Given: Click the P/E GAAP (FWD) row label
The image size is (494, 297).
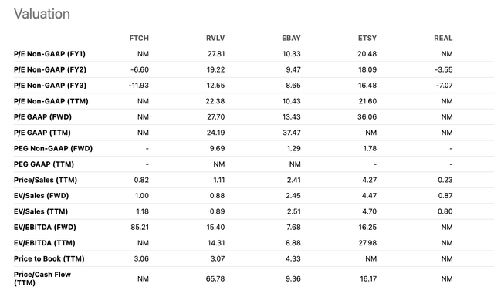Looking at the screenshot, I should (42, 116).
